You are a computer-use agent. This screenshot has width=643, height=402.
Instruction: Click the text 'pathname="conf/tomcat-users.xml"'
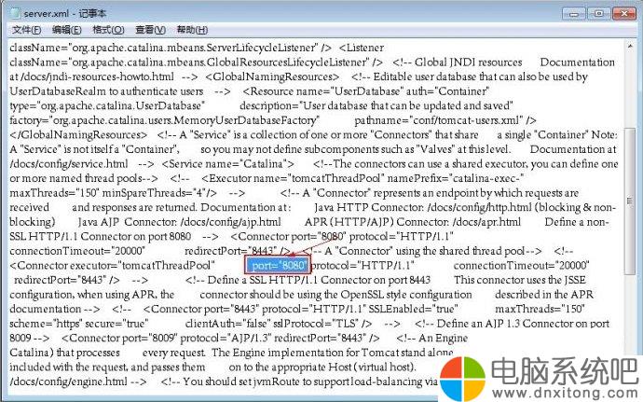(x=439, y=120)
